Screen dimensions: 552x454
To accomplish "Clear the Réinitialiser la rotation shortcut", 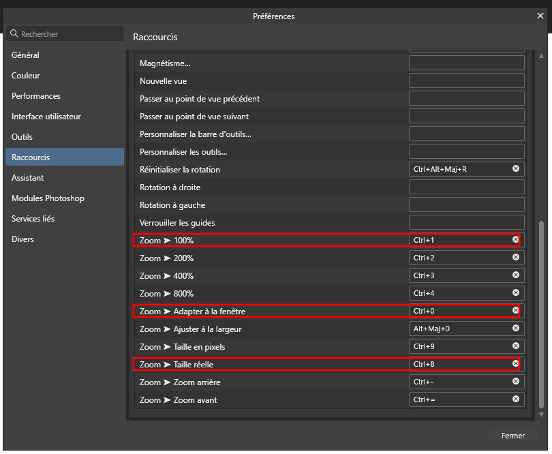I will point(515,168).
